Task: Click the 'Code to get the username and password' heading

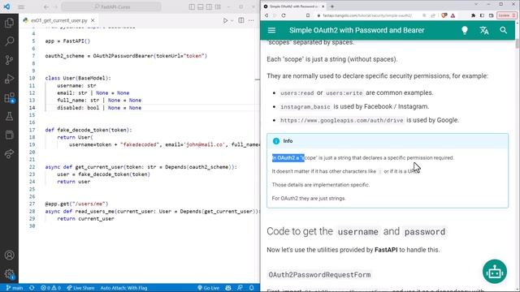Action: click(x=357, y=231)
